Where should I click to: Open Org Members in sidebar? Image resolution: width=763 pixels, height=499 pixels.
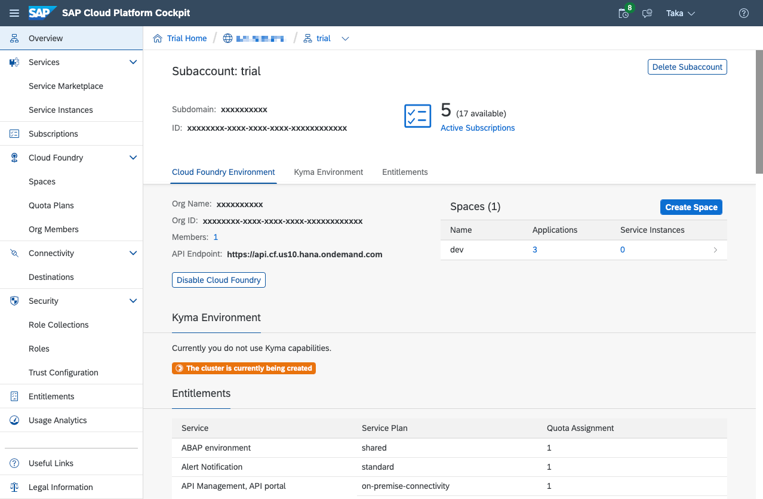(54, 229)
